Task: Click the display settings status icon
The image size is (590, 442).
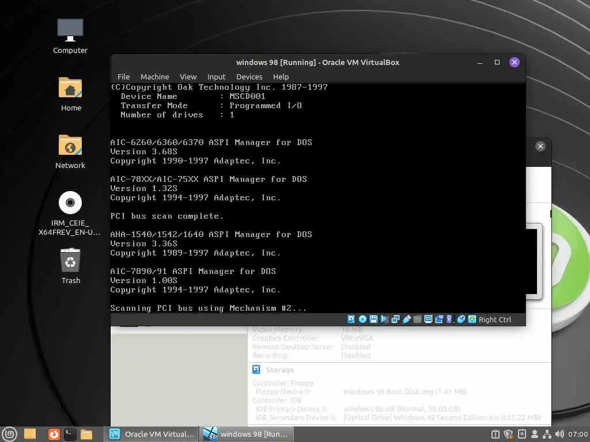Action: [428, 319]
